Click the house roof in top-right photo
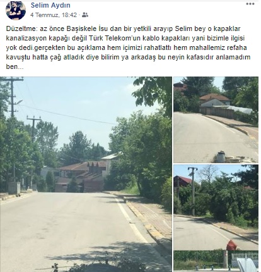The width and height of the screenshot is (261, 272). coord(214,97)
